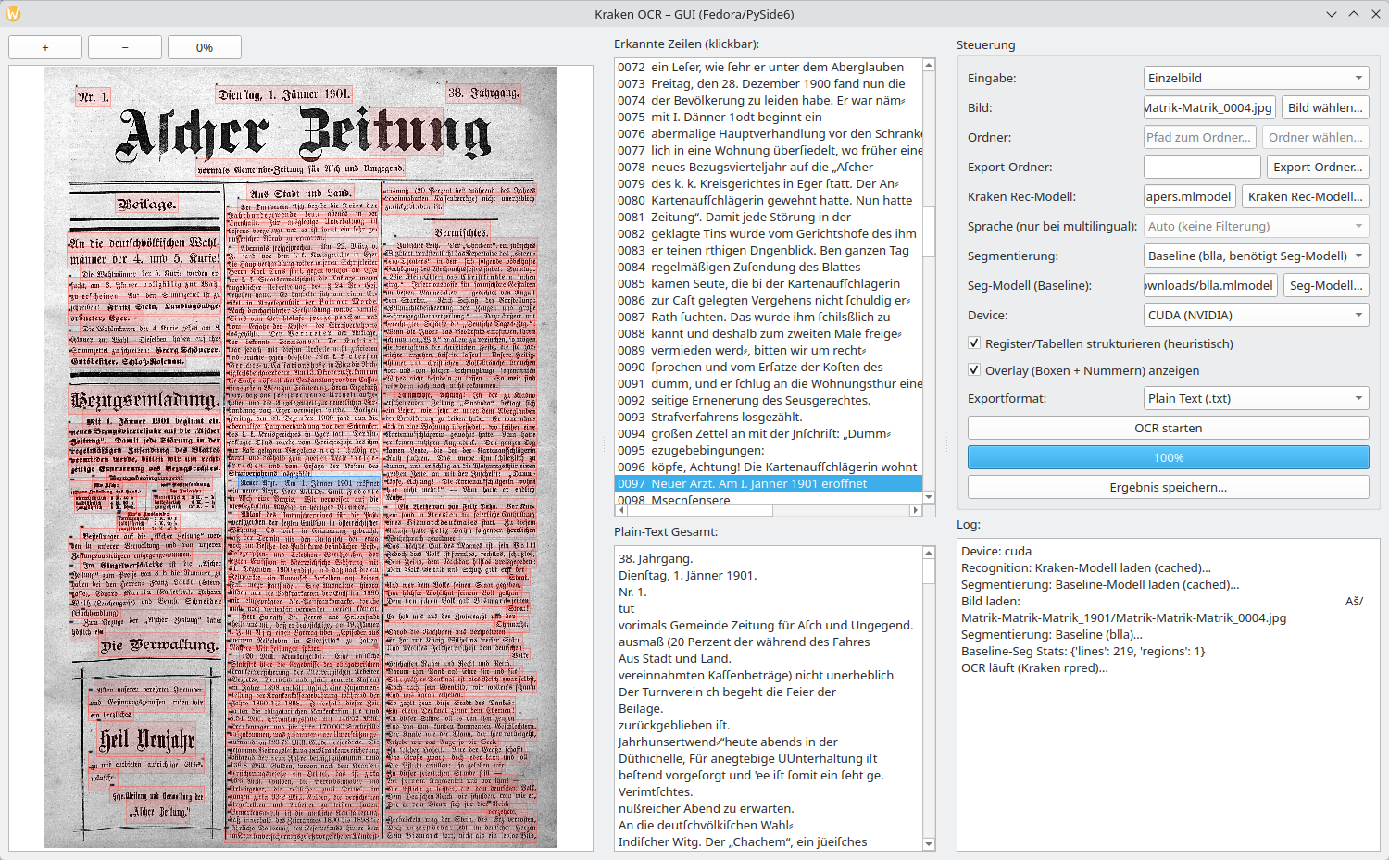Select line 0085 'kamen Seute, die bi der'

coord(769,283)
